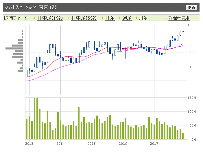The width and height of the screenshot is (203, 152).
Task: Click the 更新 refresh button
Action: (191, 7)
